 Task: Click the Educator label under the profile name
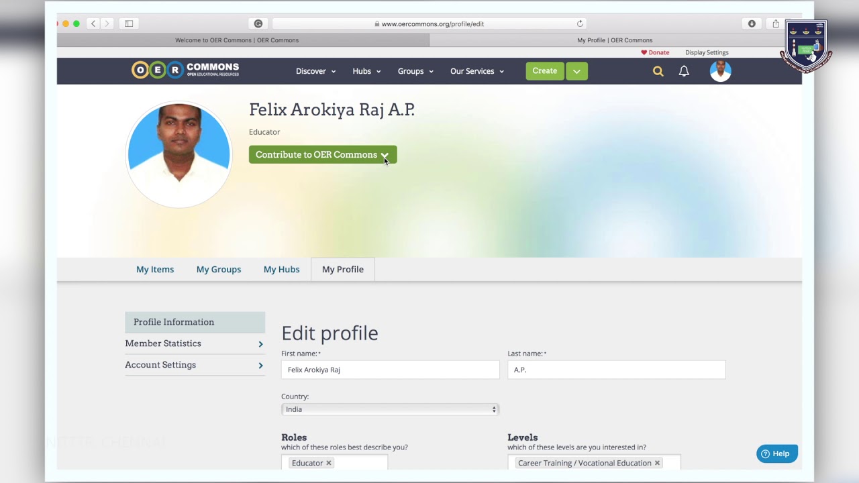pyautogui.click(x=264, y=132)
